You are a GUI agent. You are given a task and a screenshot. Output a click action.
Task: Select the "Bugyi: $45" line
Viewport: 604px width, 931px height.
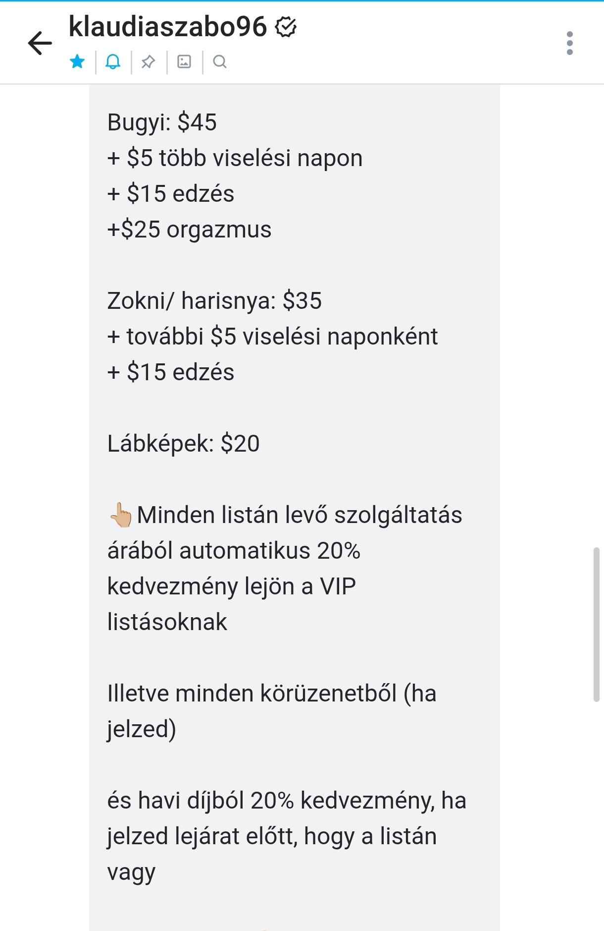pos(162,122)
